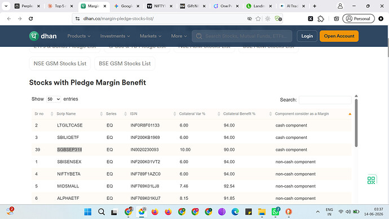Switch to the Gift Nifty browser tab
The image size is (389, 219).
(x=192, y=6)
